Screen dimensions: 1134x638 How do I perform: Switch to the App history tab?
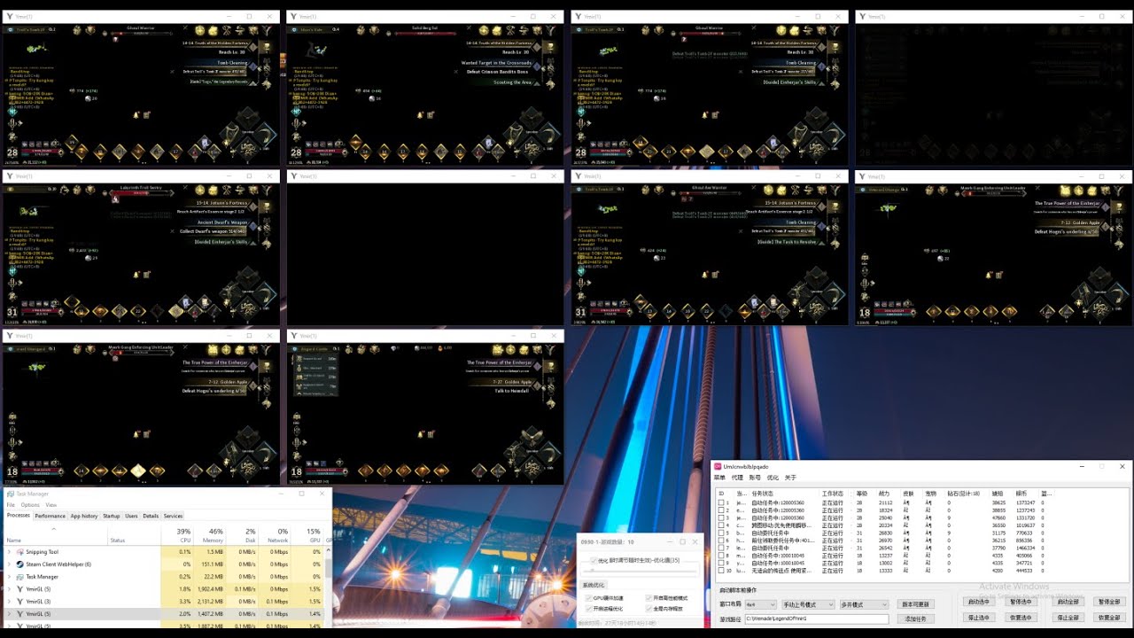click(84, 516)
